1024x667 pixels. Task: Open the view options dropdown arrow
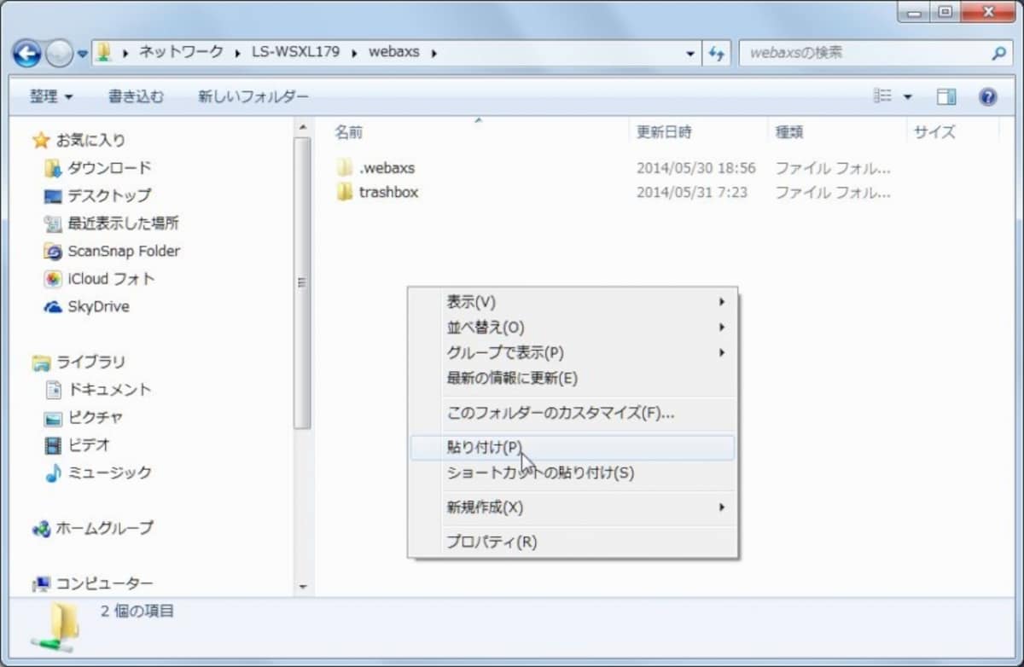click(907, 96)
